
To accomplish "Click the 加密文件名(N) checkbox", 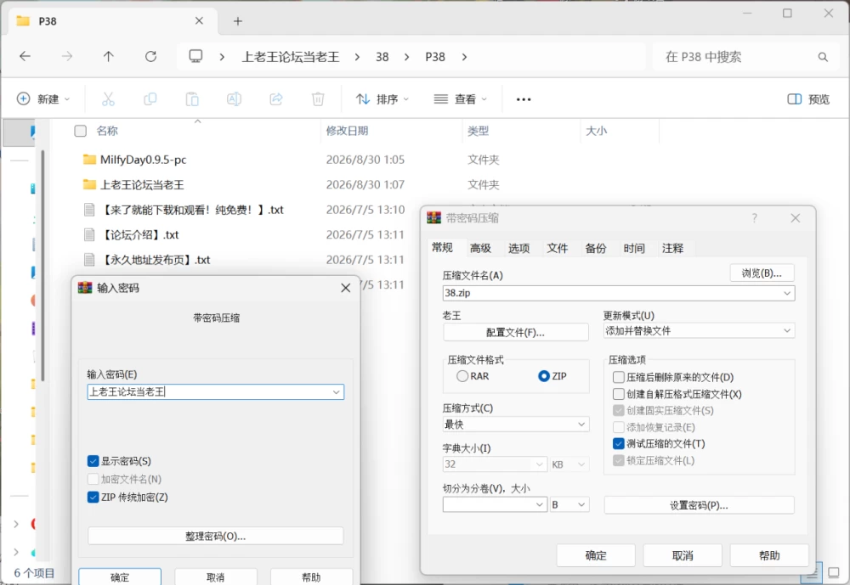I will point(93,479).
